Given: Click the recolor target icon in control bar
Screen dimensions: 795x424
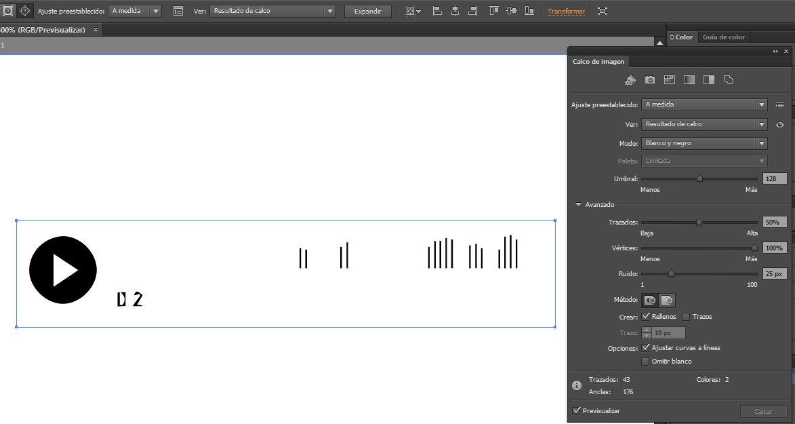Looking at the screenshot, I should coord(24,11).
